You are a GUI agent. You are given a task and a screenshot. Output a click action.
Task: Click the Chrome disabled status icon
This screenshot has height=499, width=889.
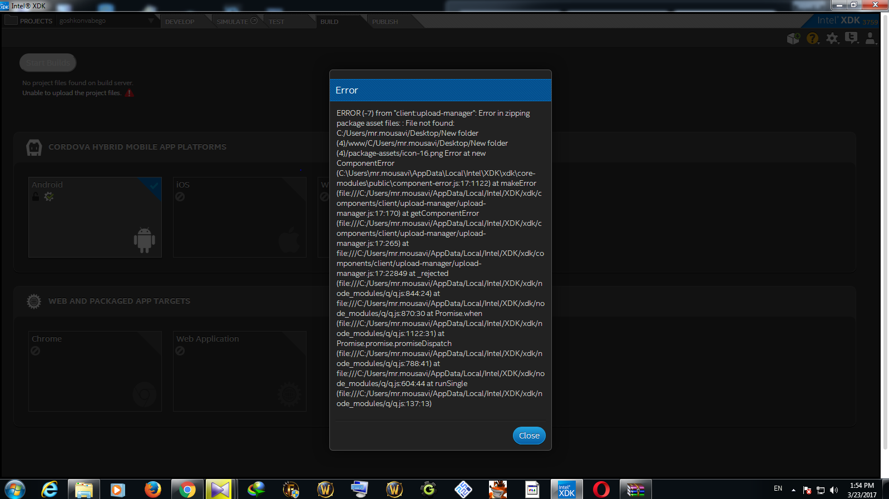pos(36,350)
